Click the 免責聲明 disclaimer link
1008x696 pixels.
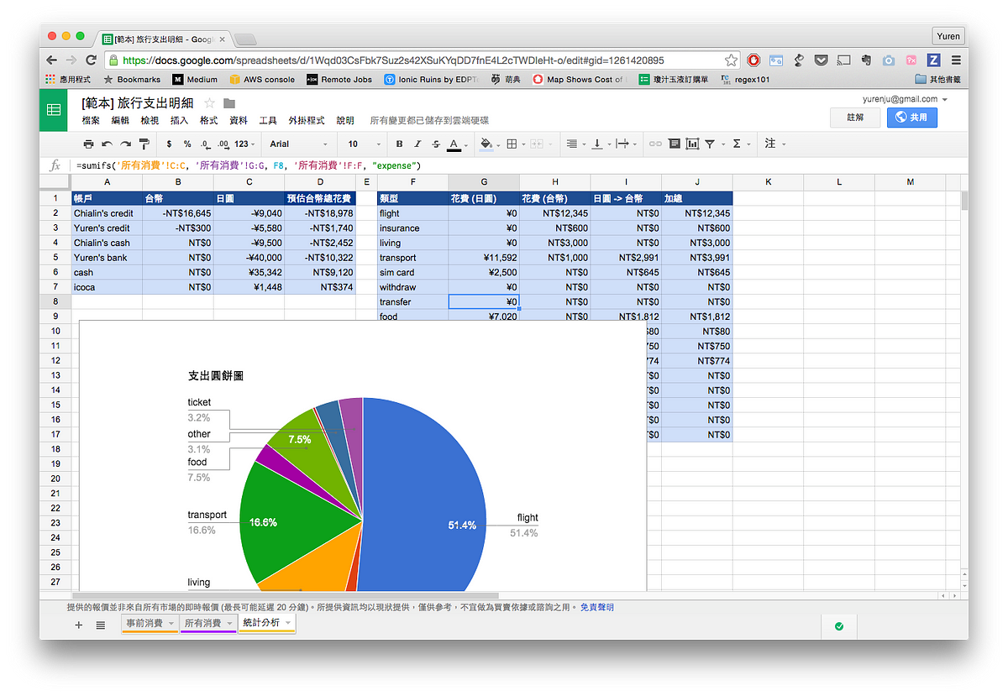pyautogui.click(x=596, y=607)
